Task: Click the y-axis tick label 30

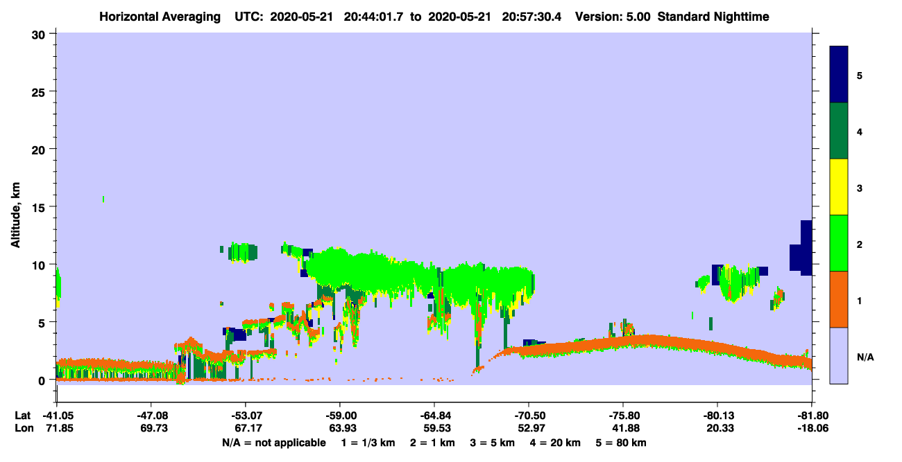Action: (x=40, y=34)
